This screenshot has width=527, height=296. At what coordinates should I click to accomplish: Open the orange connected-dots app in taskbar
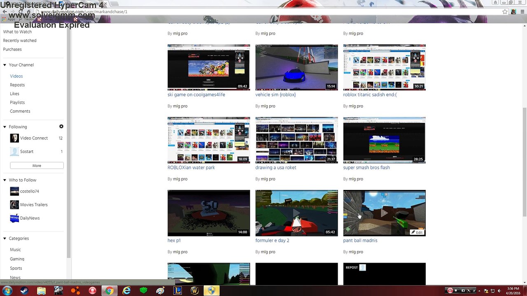click(75, 291)
